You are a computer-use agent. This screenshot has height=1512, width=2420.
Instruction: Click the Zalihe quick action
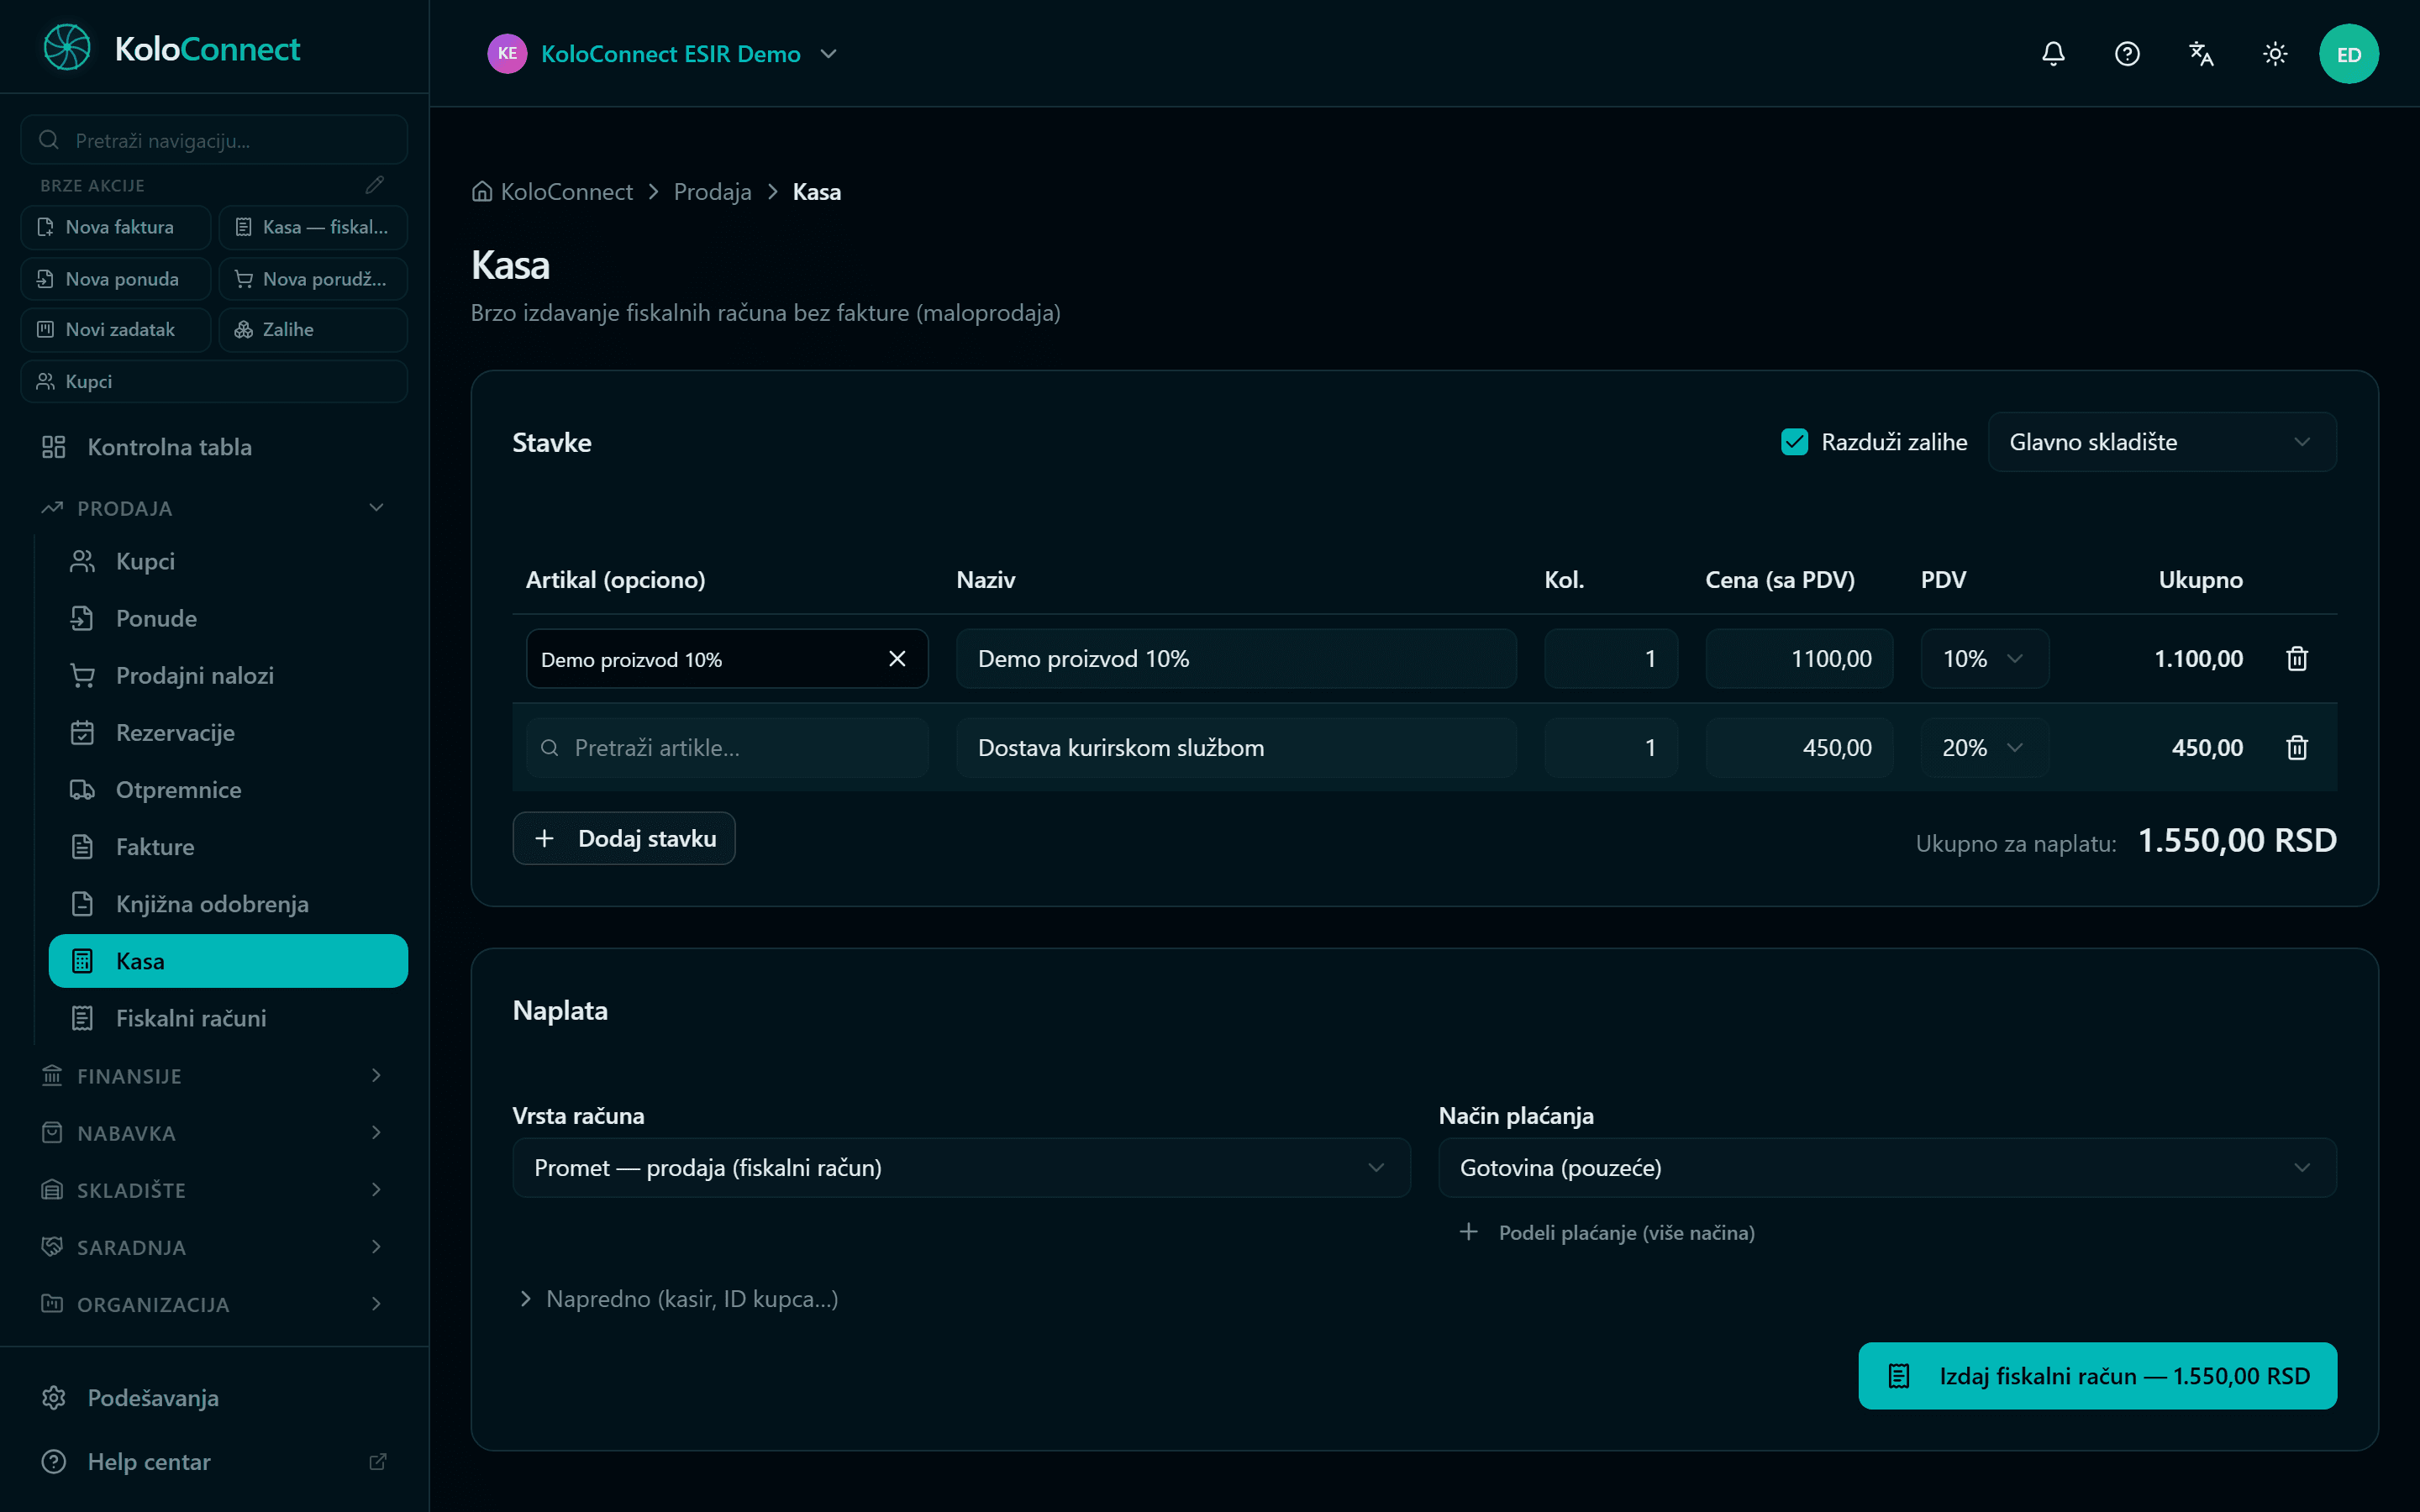313,329
